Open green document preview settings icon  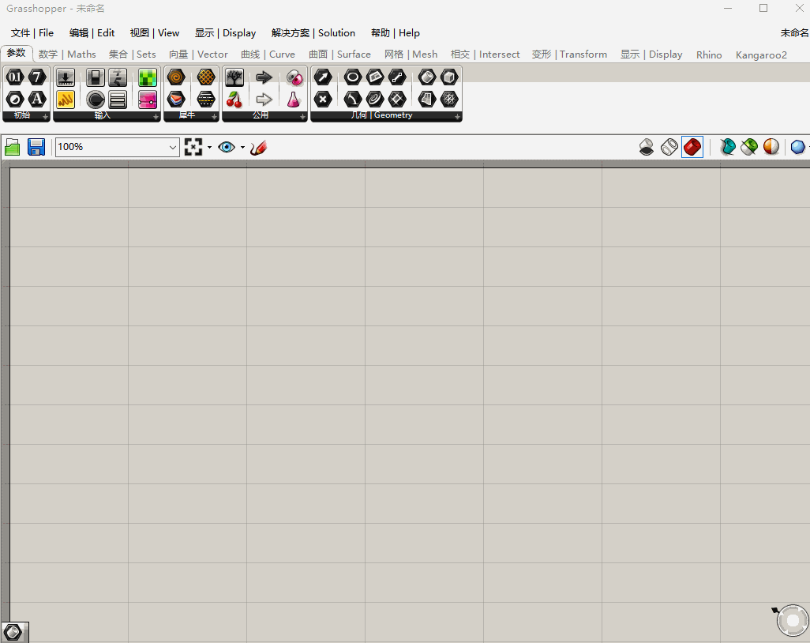749,147
